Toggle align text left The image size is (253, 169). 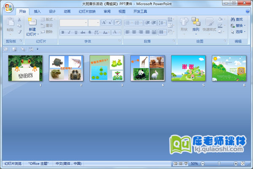pos(127,32)
